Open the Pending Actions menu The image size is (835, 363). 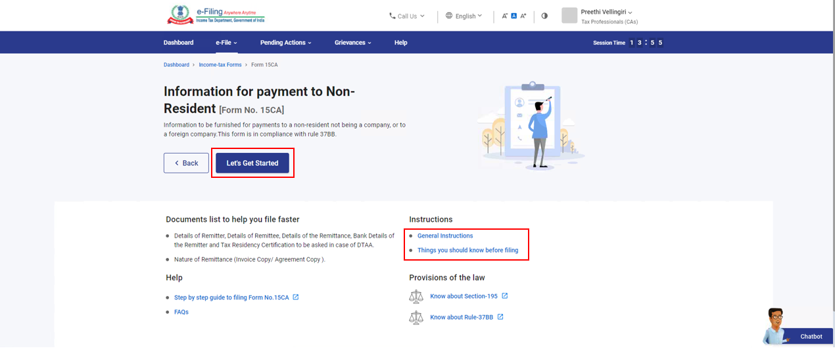click(285, 43)
